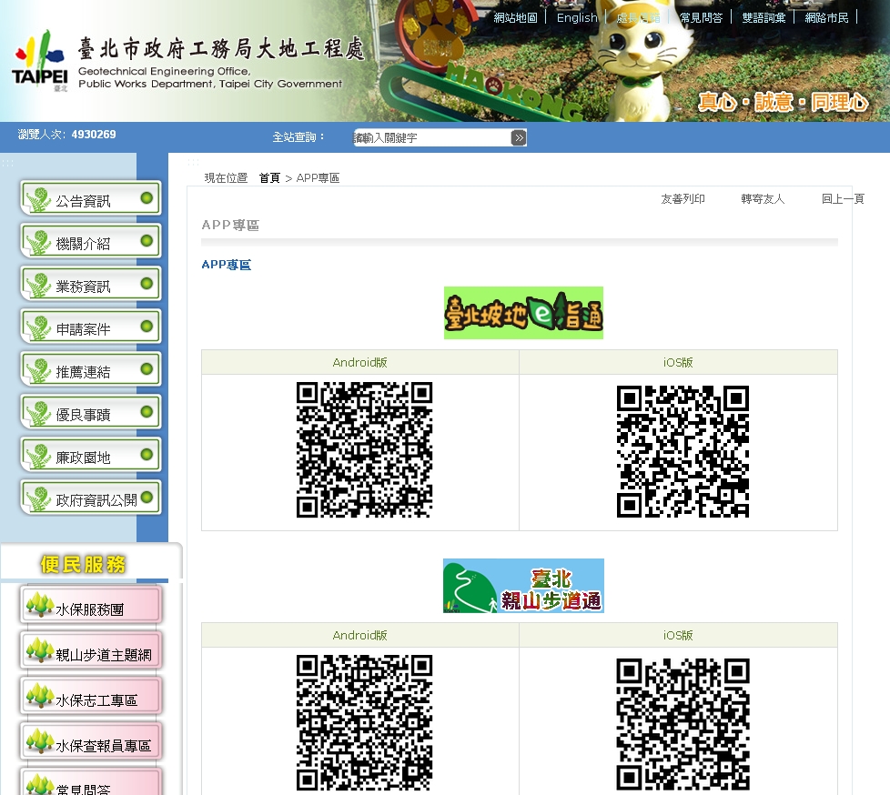This screenshot has height=795, width=890.
Task: Open the 水保服務團 service button
Action: click(x=91, y=606)
